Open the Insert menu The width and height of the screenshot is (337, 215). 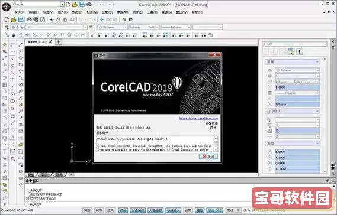click(x=63, y=12)
